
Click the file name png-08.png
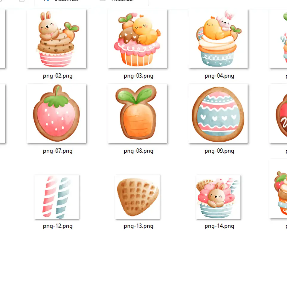[138, 151]
